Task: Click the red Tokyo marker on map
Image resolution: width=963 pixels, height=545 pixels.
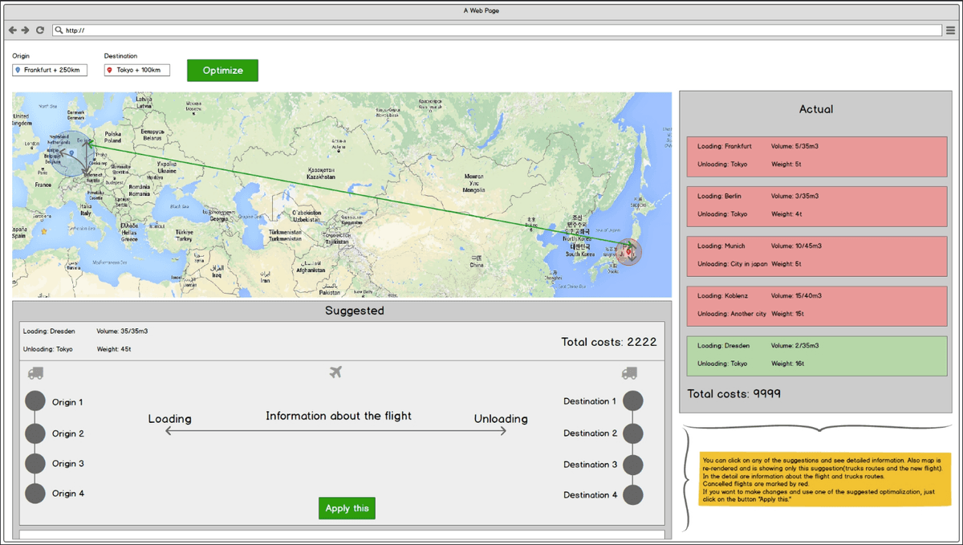Action: 630,251
